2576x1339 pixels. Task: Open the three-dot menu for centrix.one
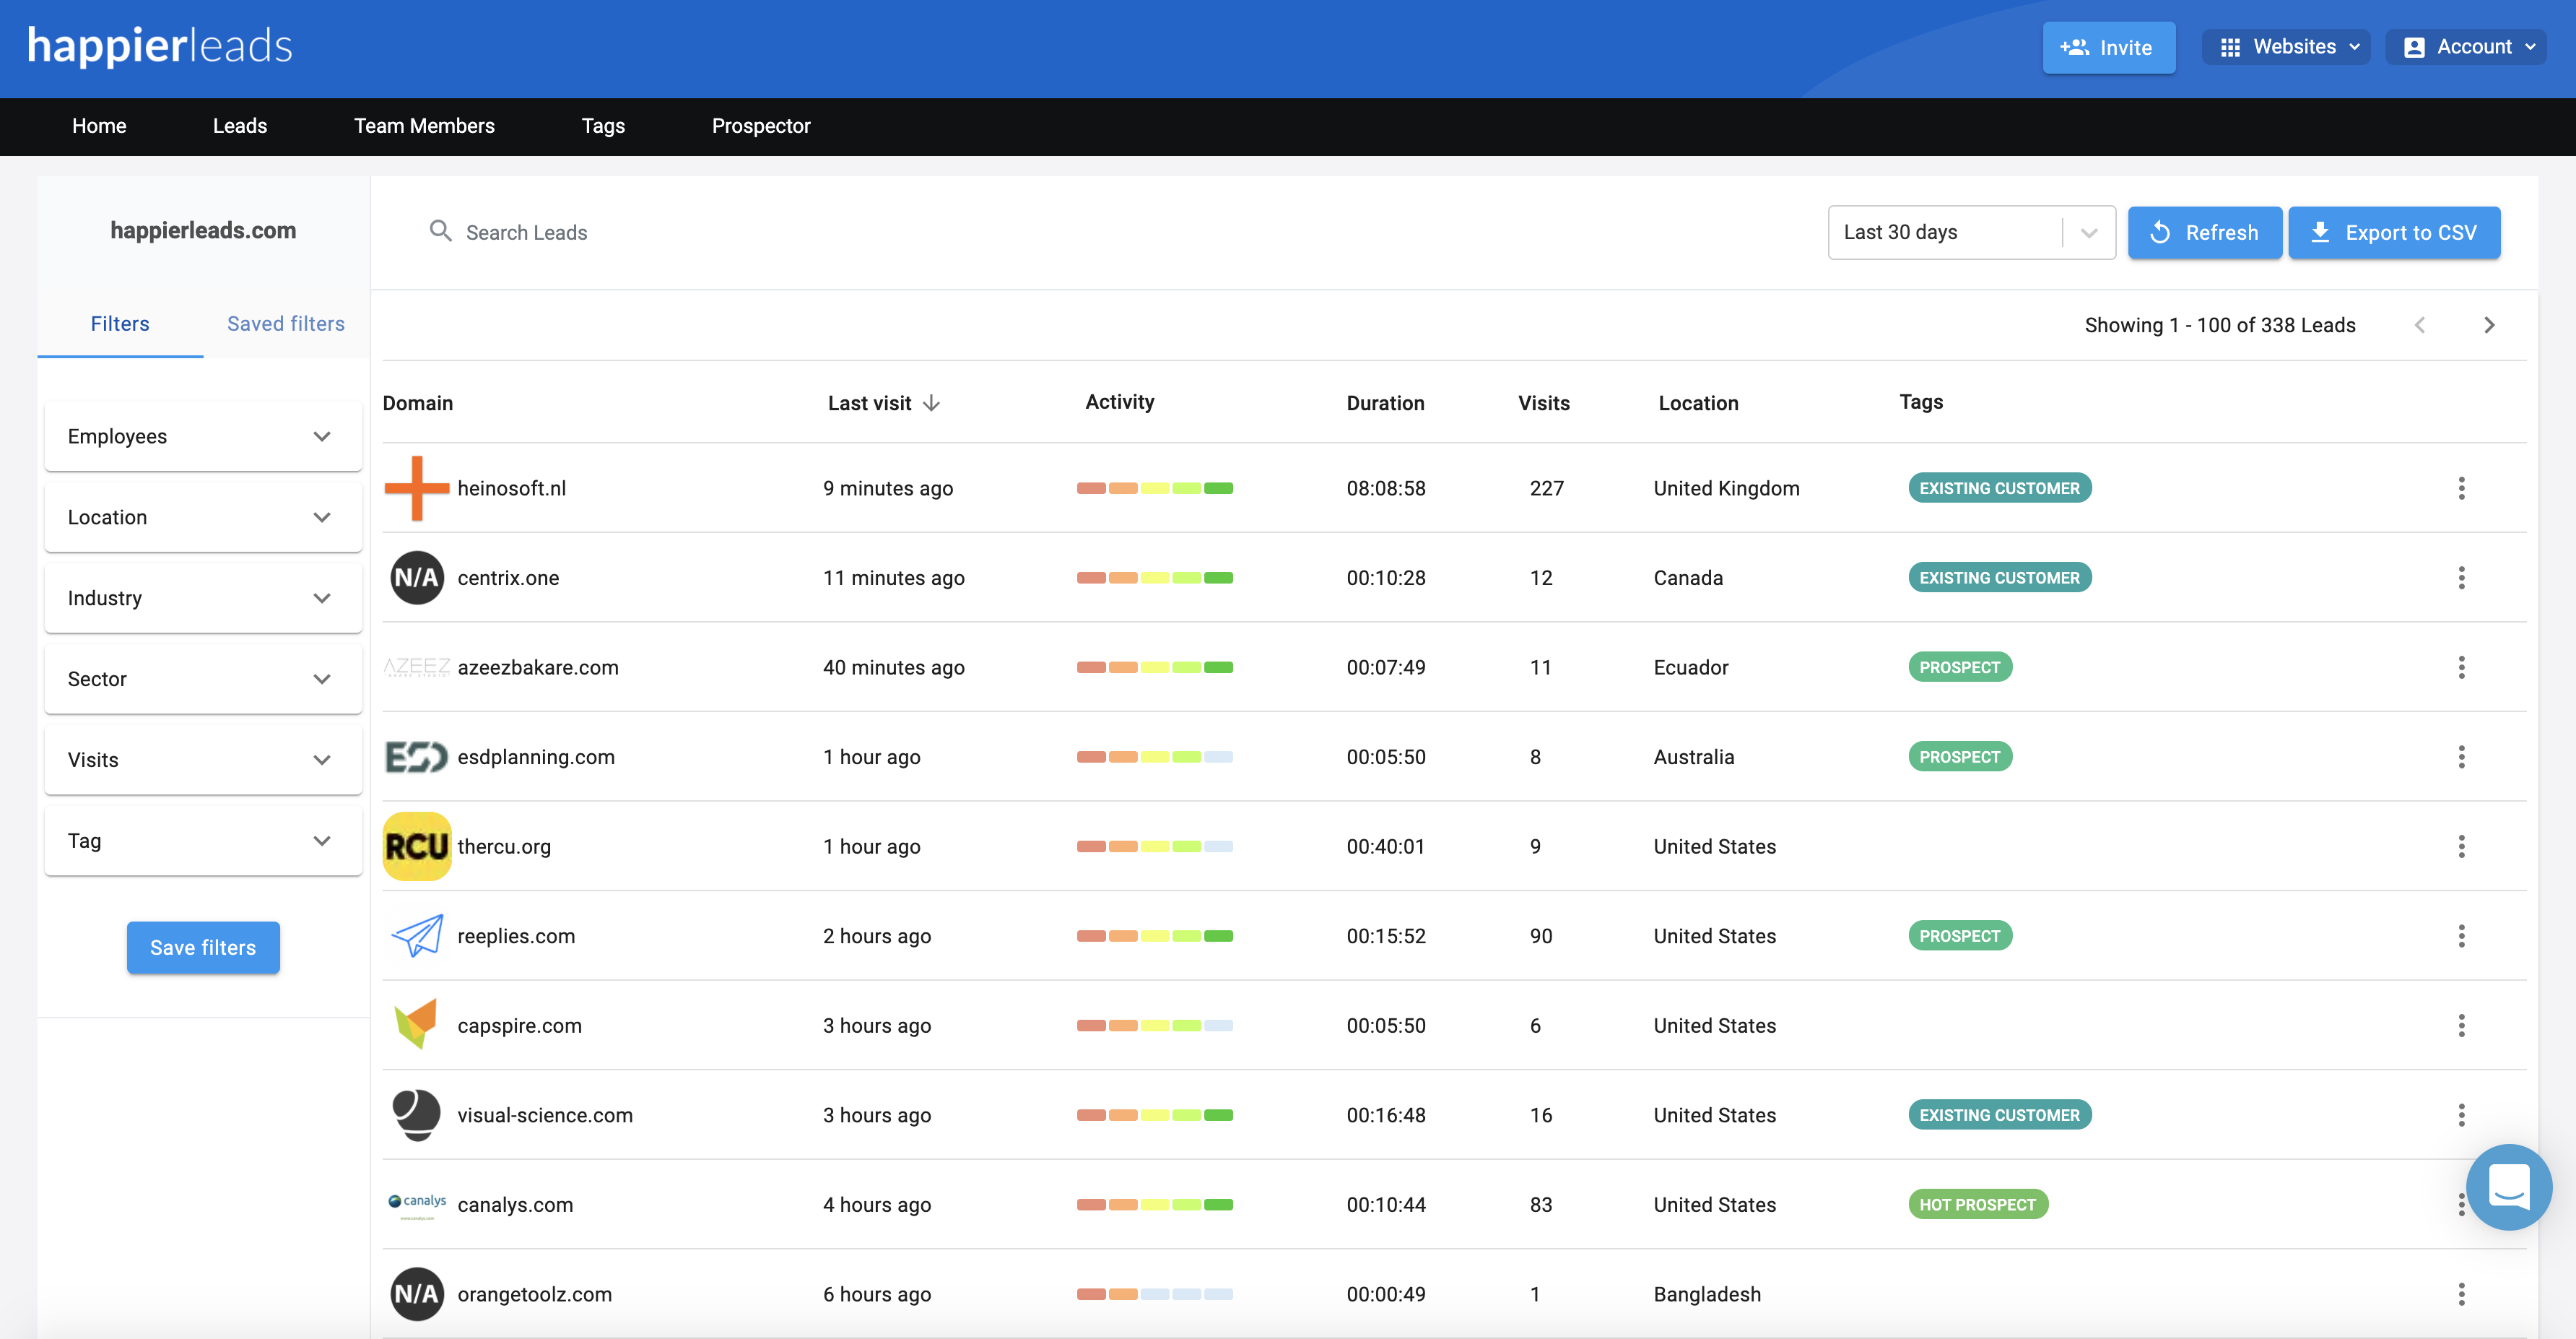point(2461,578)
